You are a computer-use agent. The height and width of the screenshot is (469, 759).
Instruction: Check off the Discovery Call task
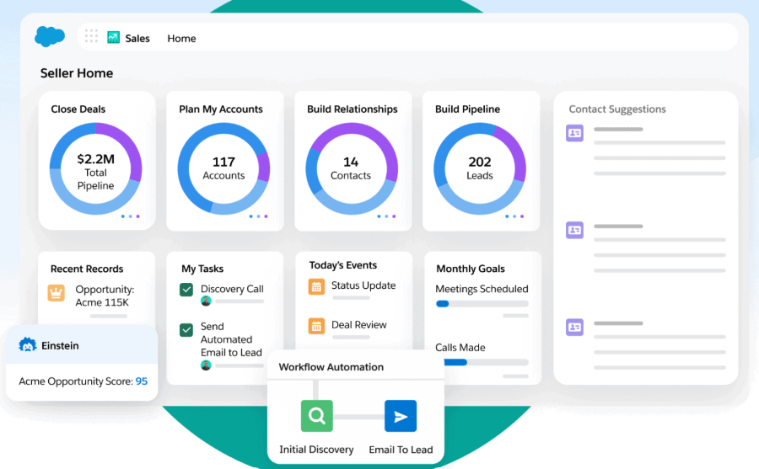[x=186, y=290]
